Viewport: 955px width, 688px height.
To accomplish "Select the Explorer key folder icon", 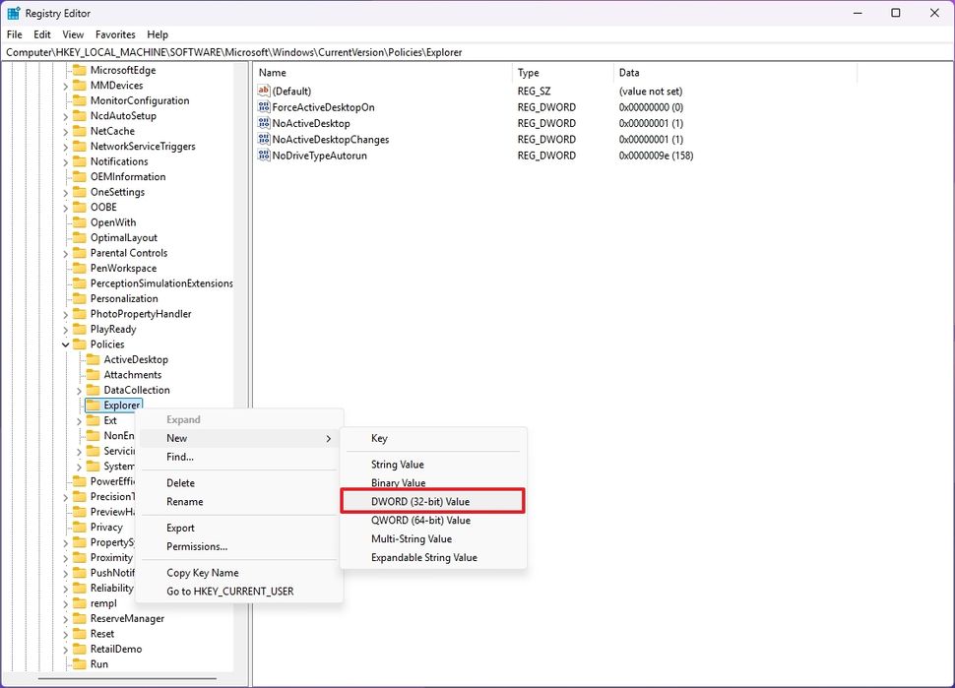I will pos(95,405).
